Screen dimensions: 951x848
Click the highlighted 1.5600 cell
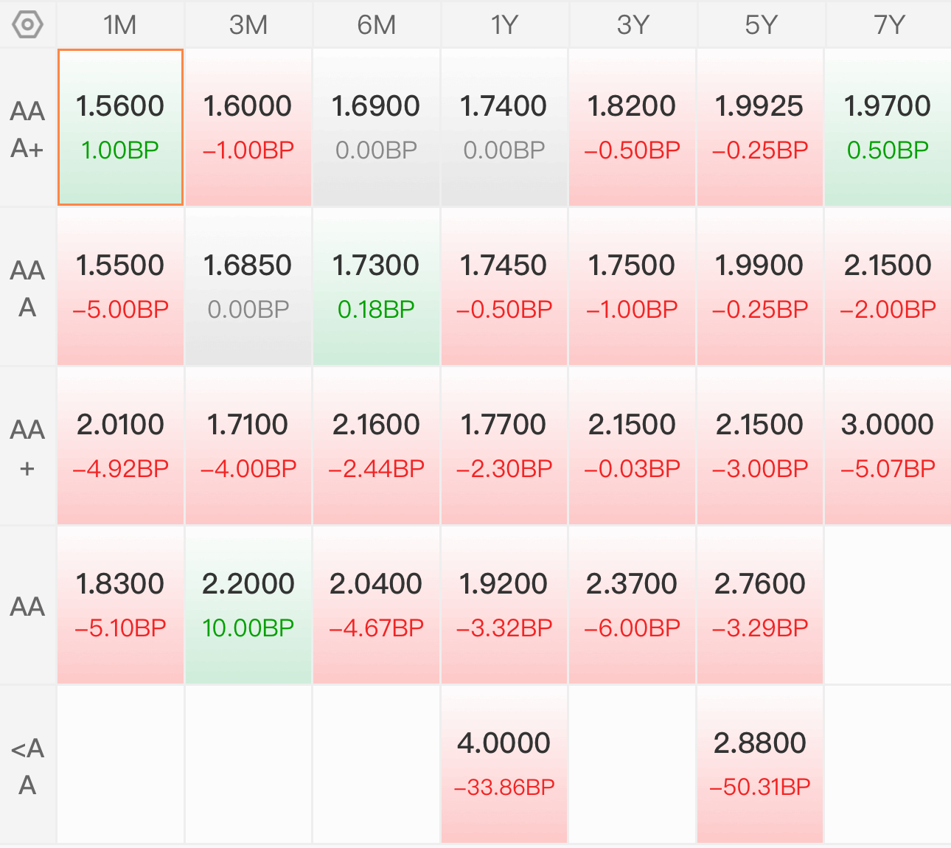tap(120, 128)
